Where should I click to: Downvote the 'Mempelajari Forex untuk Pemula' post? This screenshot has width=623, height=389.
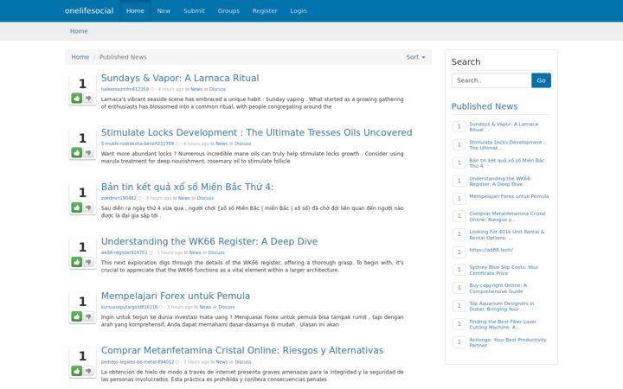[x=88, y=316]
